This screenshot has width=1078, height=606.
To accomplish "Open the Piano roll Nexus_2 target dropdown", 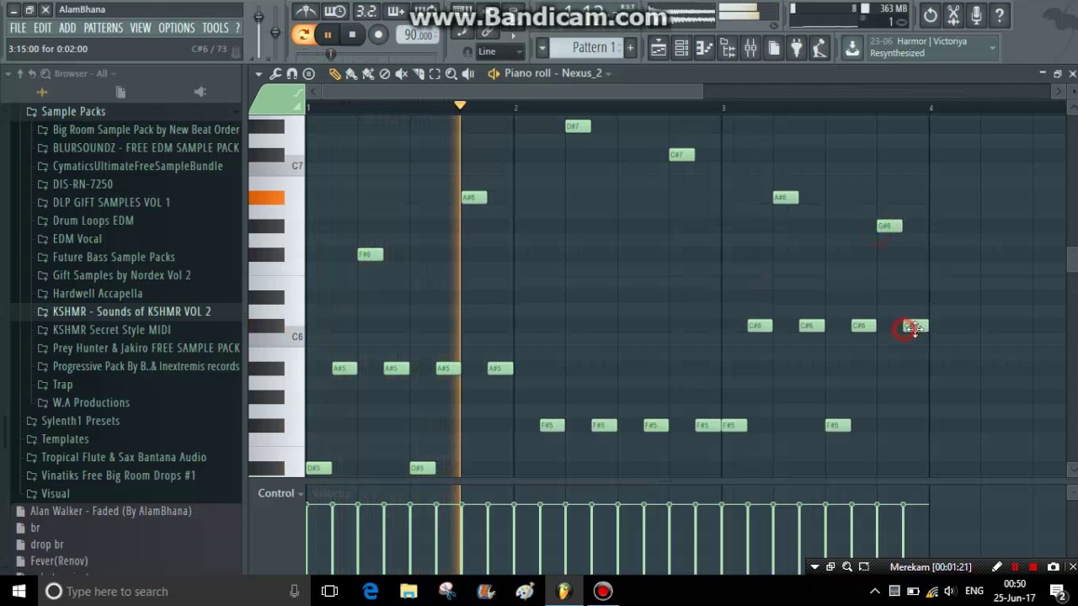I will click(x=607, y=73).
